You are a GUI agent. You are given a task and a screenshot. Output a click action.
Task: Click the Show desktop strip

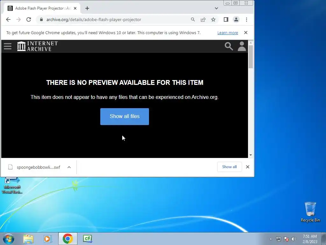click(324, 239)
